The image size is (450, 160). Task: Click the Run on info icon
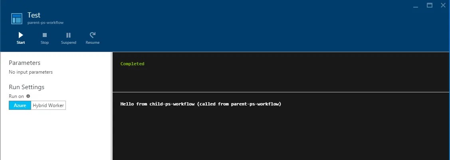(x=28, y=96)
